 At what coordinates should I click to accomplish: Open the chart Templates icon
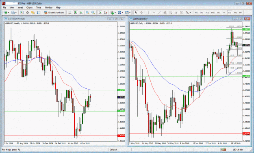pyautogui.click(x=127, y=13)
